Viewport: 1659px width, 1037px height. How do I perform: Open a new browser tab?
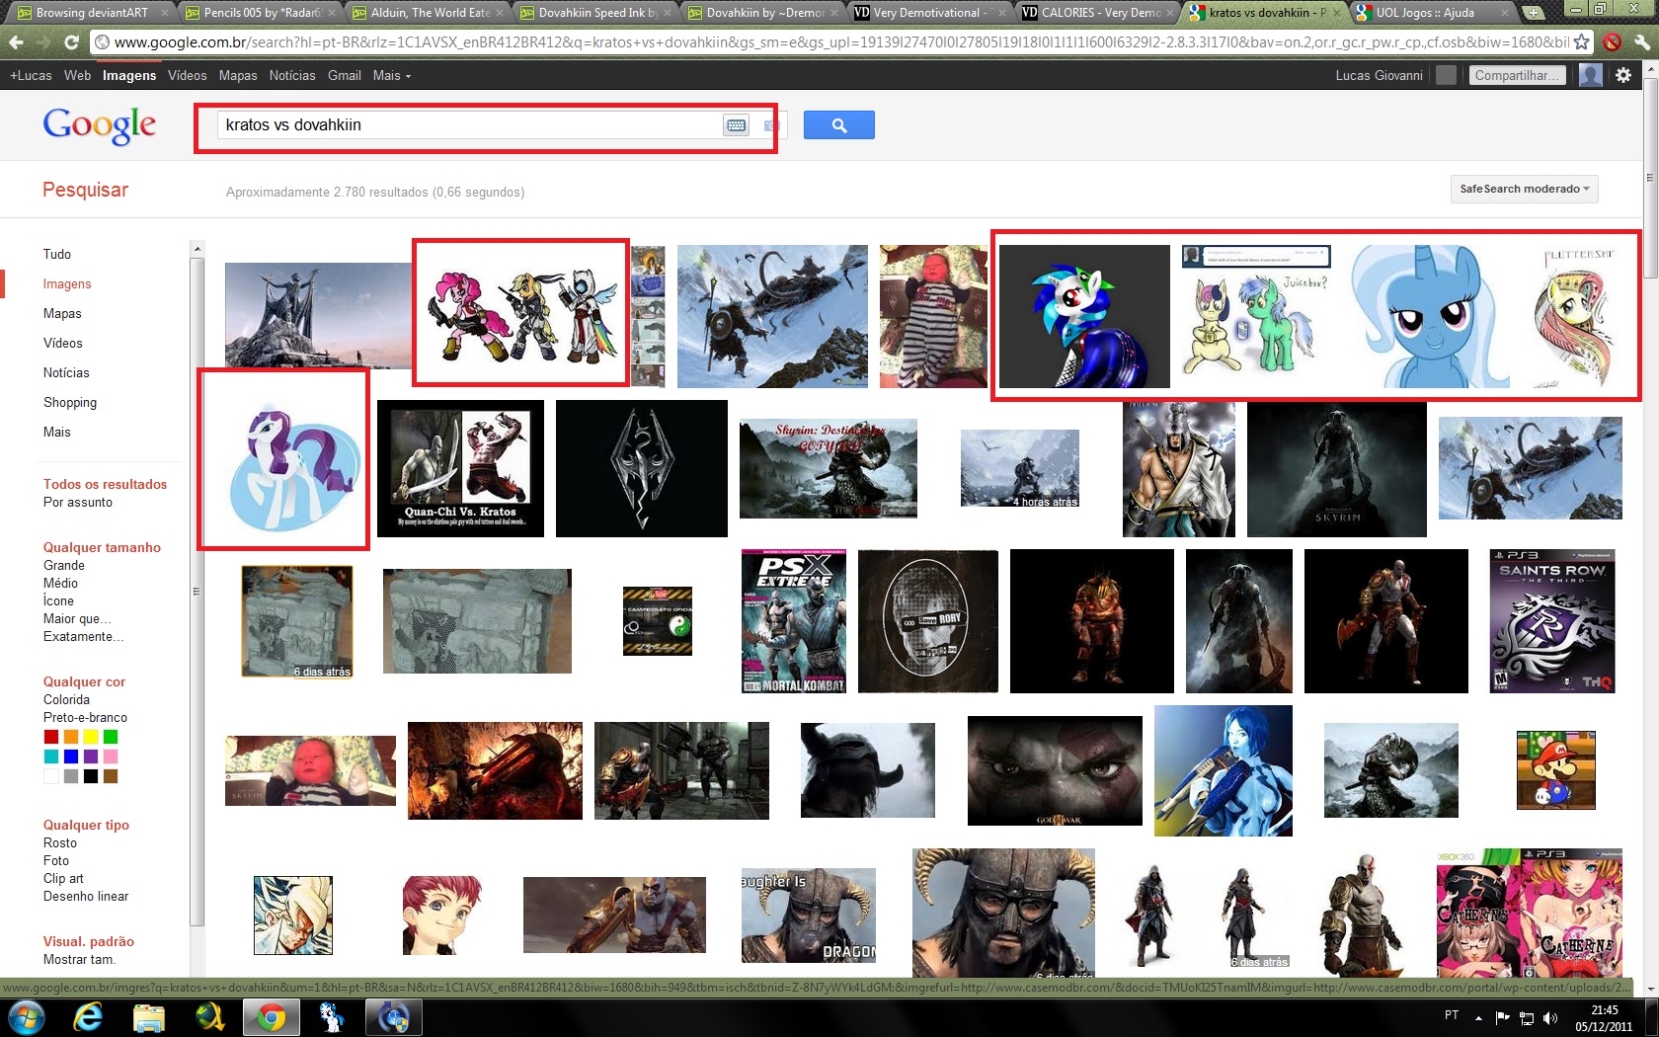(x=1532, y=13)
